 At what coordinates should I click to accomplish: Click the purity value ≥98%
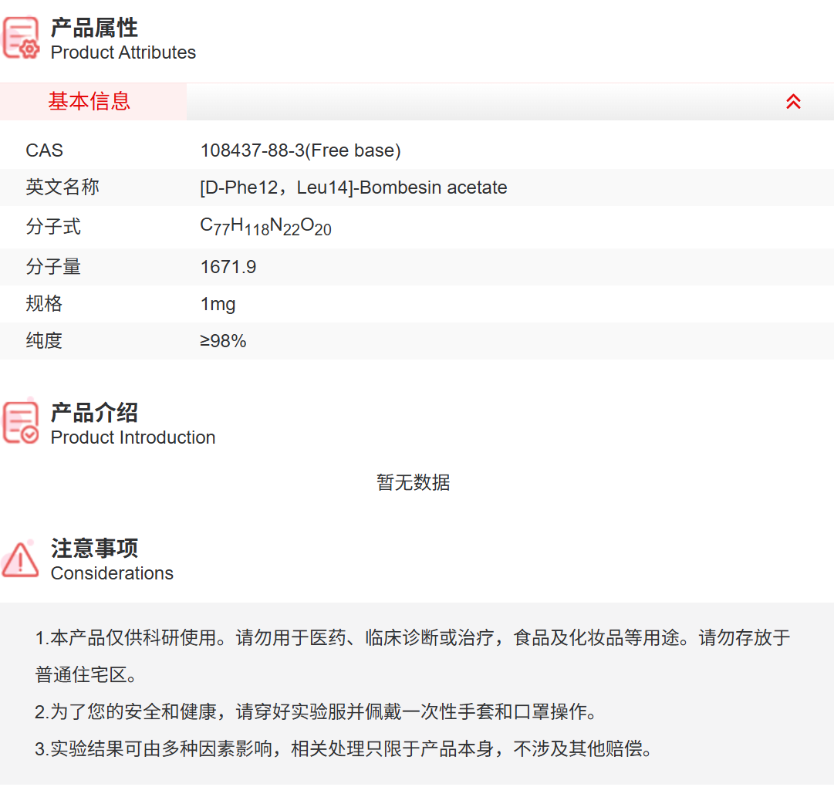click(224, 341)
